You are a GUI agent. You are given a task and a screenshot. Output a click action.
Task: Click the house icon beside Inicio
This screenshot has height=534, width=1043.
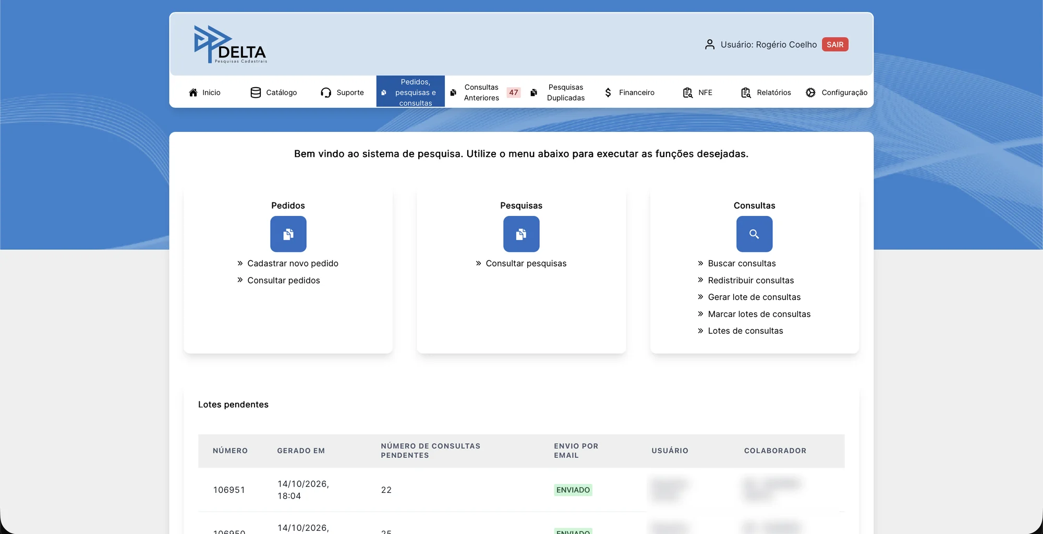(193, 92)
